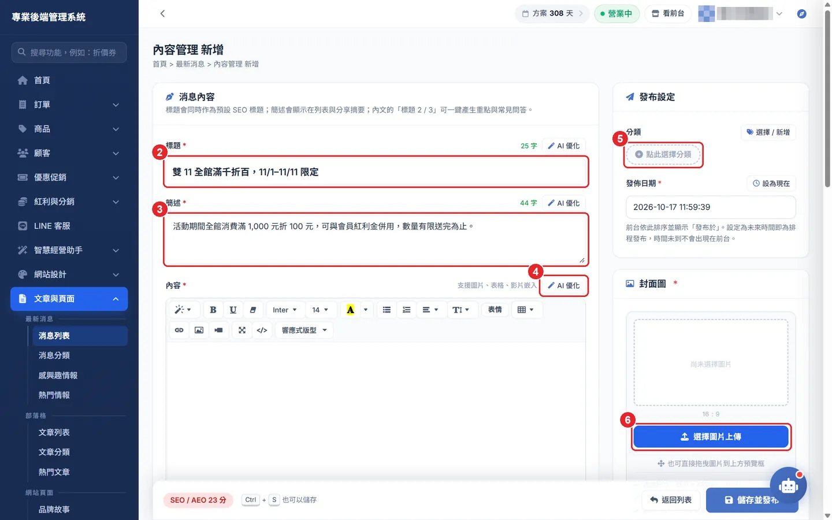Viewport: 832px width, 520px height.
Task: Click the back arrow icon at top
Action: click(x=162, y=13)
